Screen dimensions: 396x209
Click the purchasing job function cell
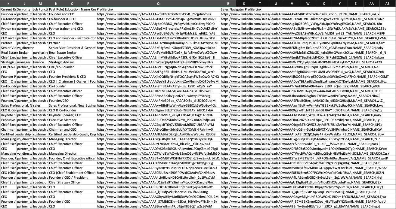(40, 53)
